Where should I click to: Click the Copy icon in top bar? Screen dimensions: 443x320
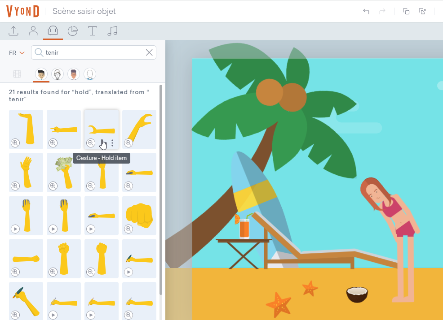pos(406,11)
